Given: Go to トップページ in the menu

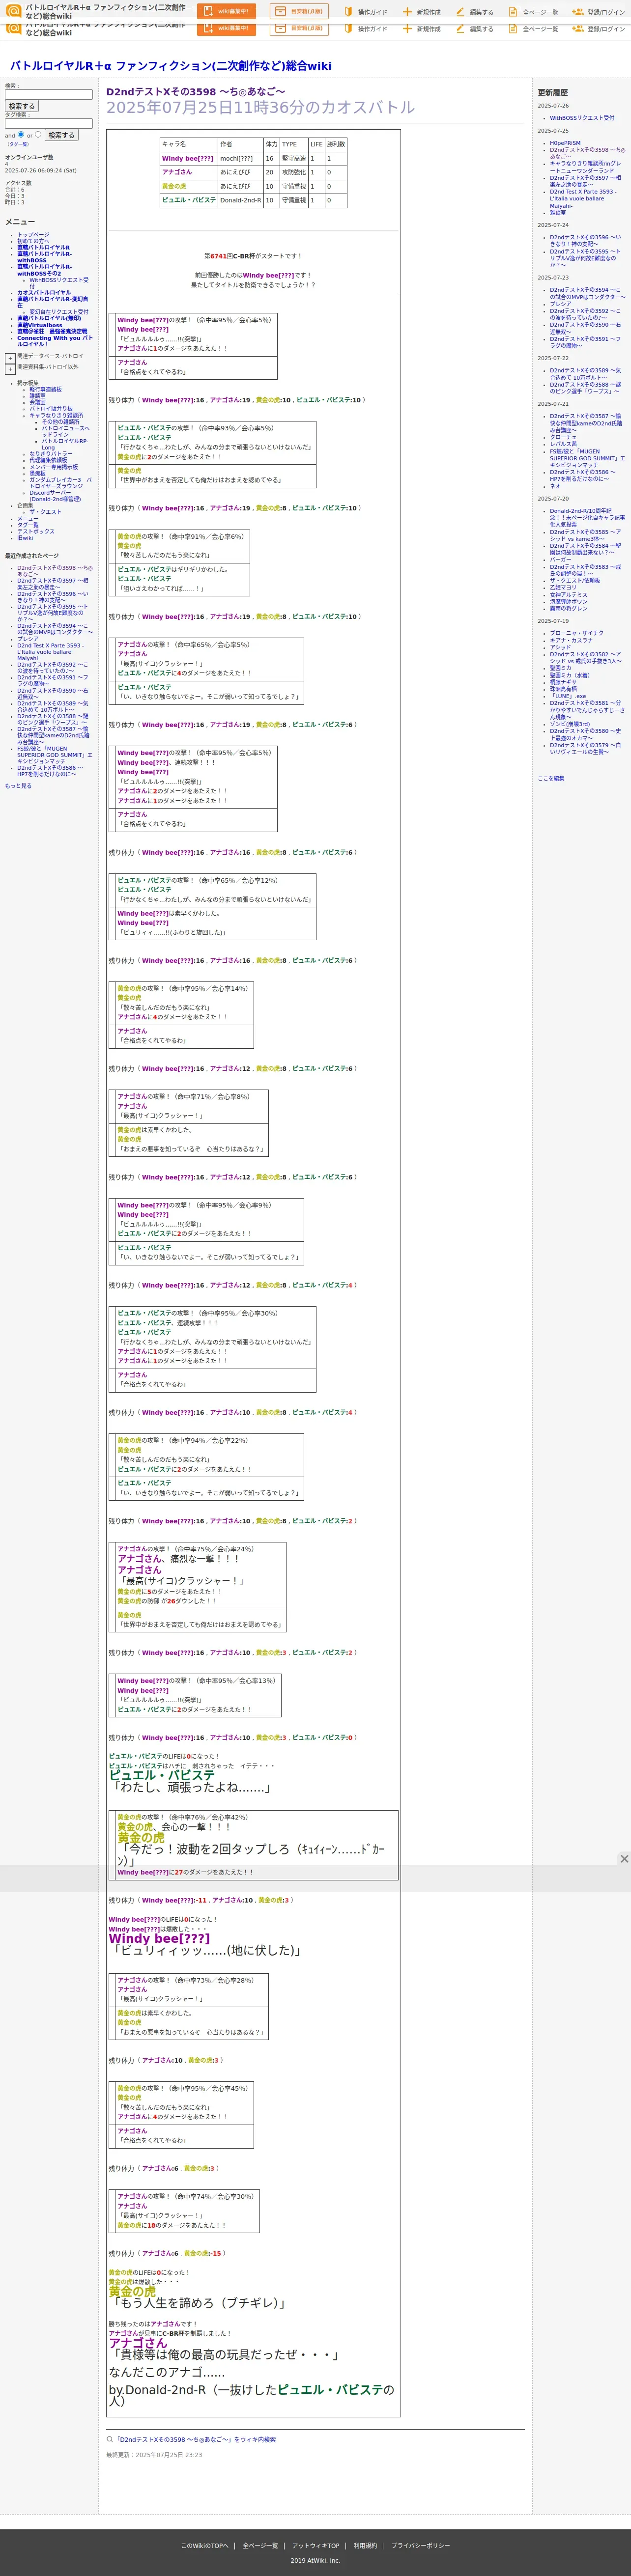Looking at the screenshot, I should [x=33, y=235].
